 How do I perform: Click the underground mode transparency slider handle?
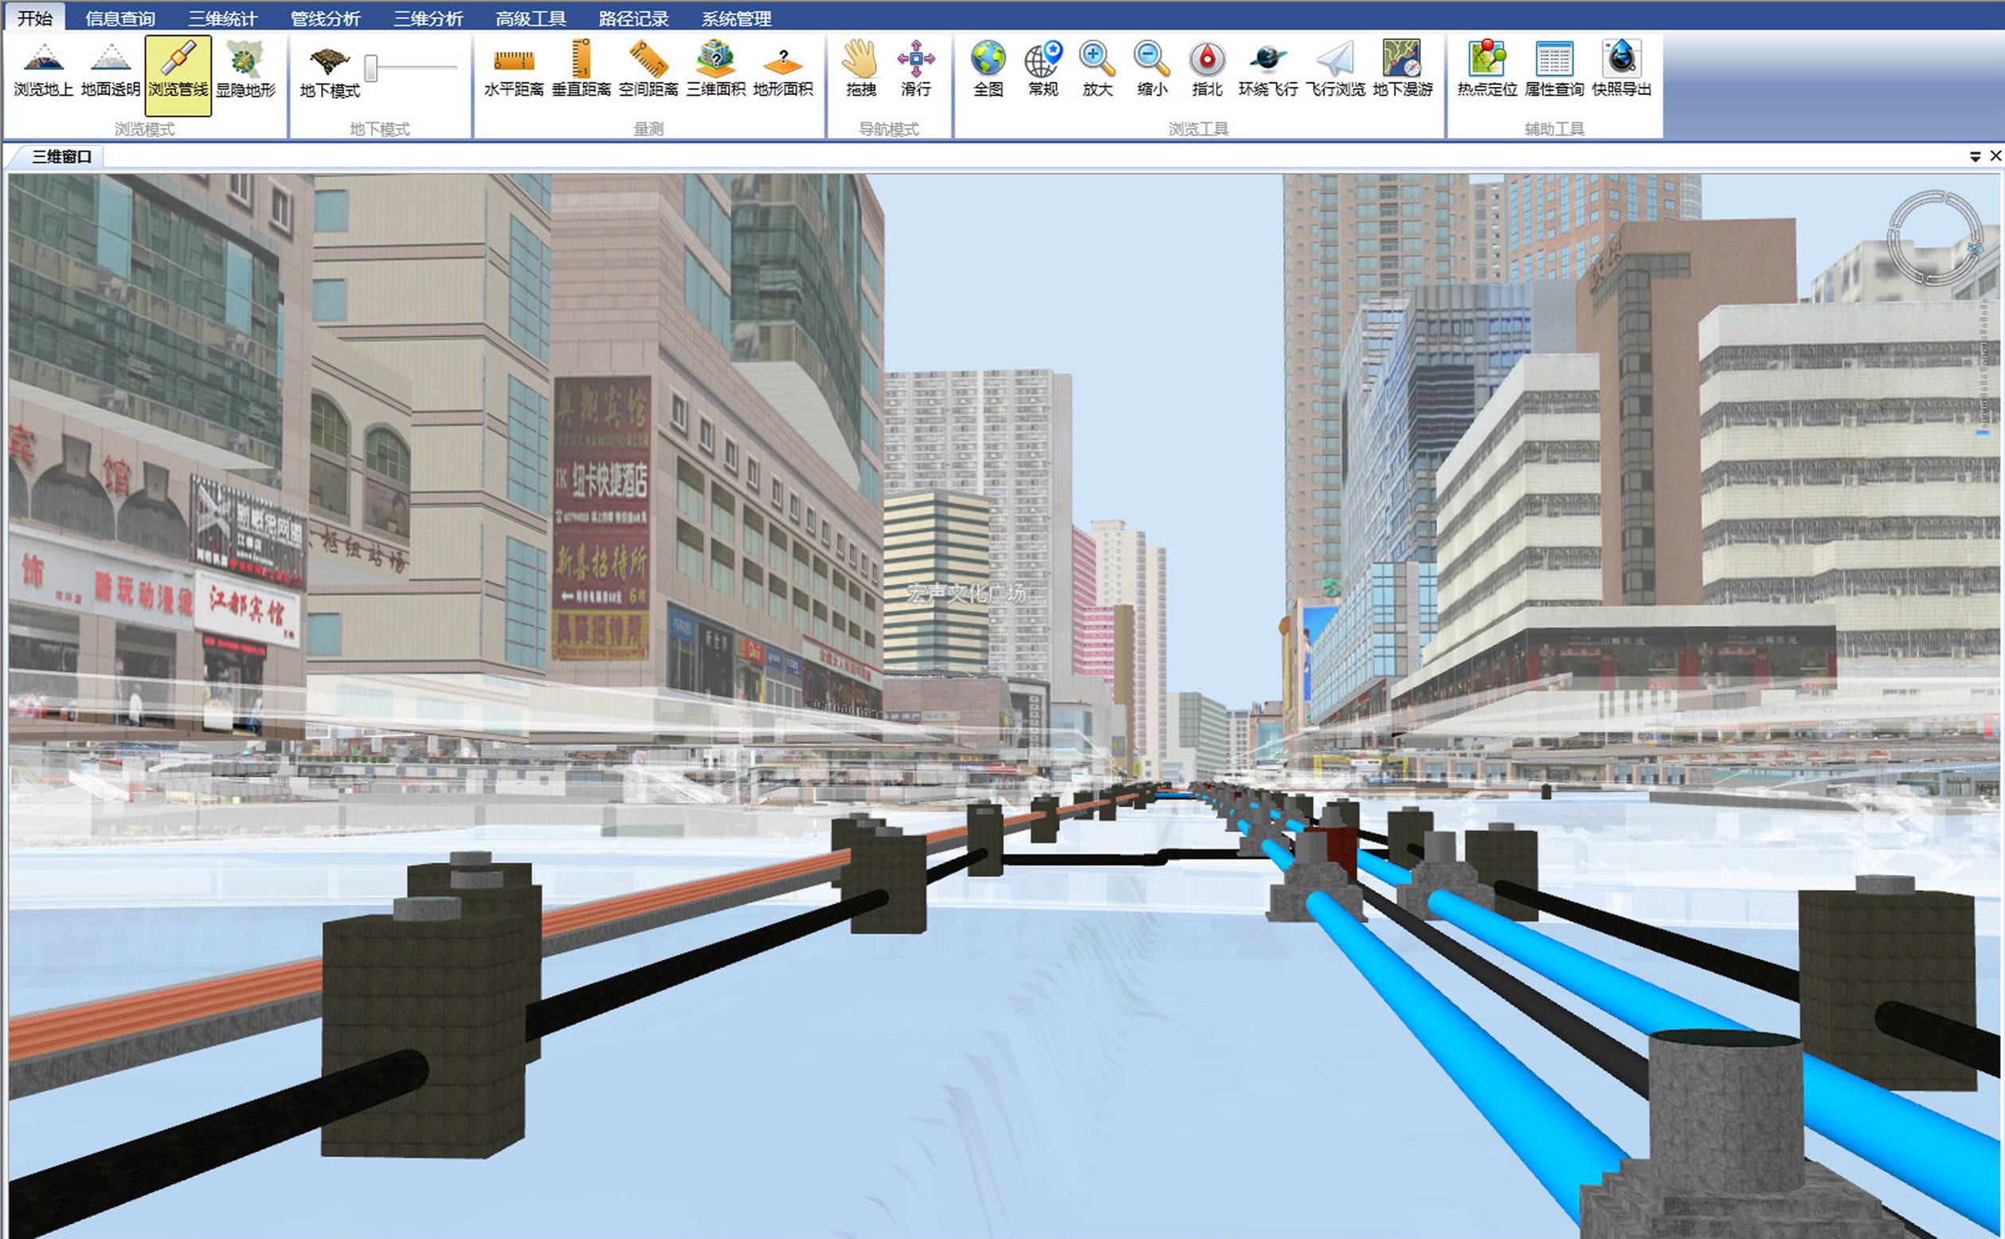pos(371,68)
